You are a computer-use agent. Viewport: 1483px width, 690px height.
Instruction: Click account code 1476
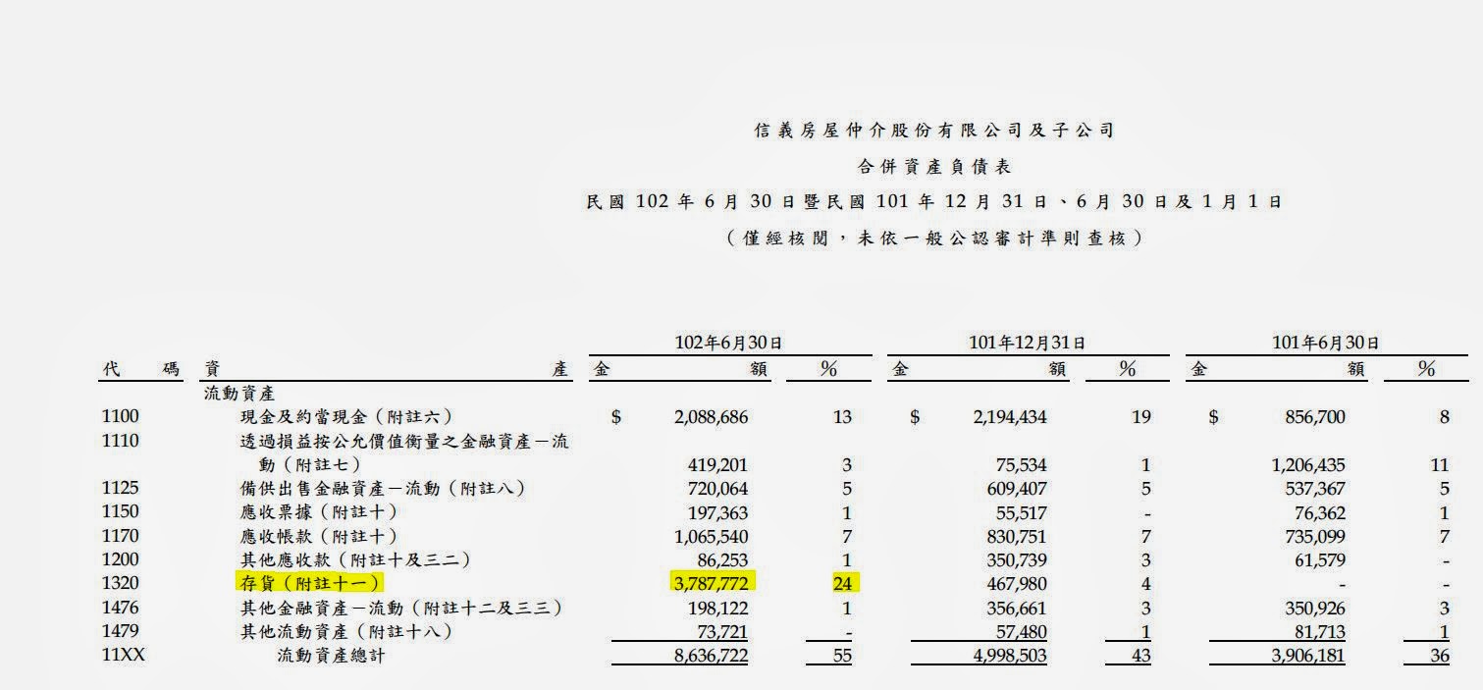[120, 608]
